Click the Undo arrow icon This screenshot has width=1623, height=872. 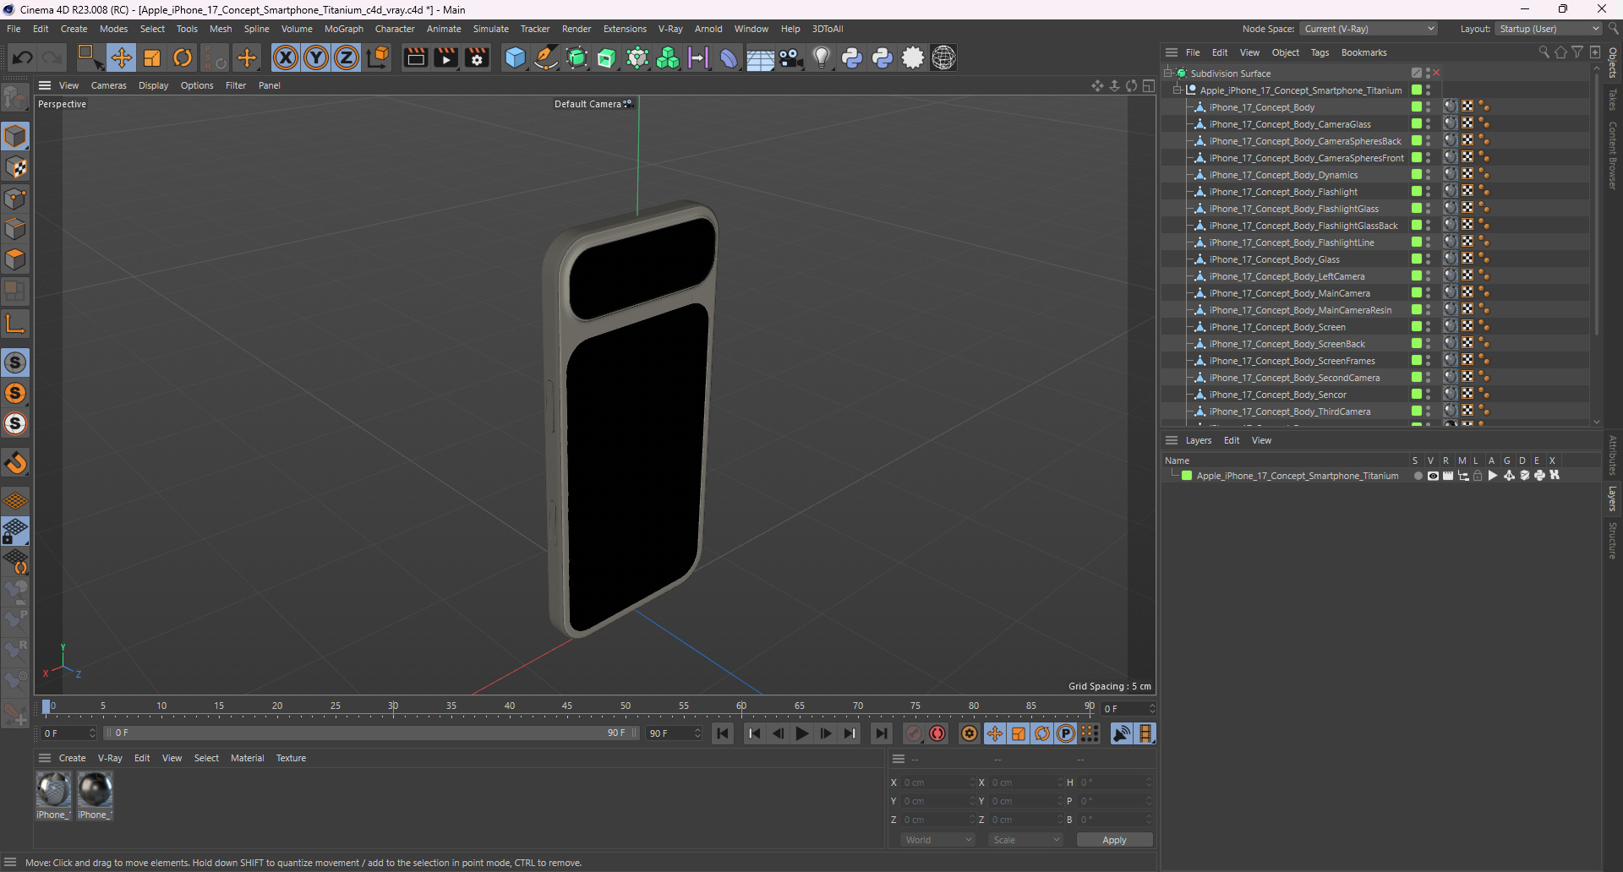coord(23,57)
